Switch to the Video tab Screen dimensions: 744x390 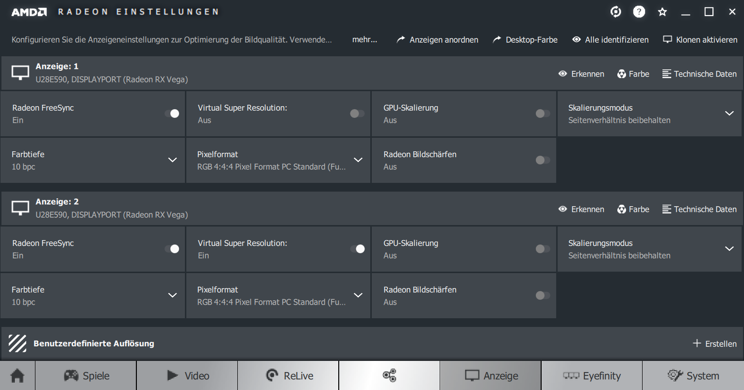pyautogui.click(x=187, y=375)
